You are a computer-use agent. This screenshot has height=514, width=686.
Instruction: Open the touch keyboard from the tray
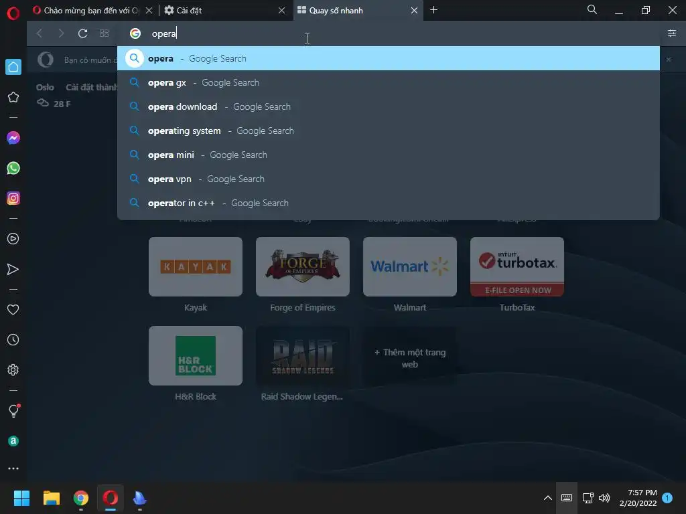tap(567, 498)
